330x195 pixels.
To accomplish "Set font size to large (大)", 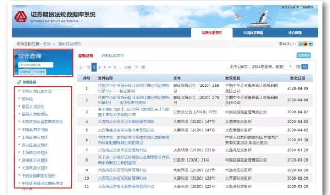I will coord(310,44).
